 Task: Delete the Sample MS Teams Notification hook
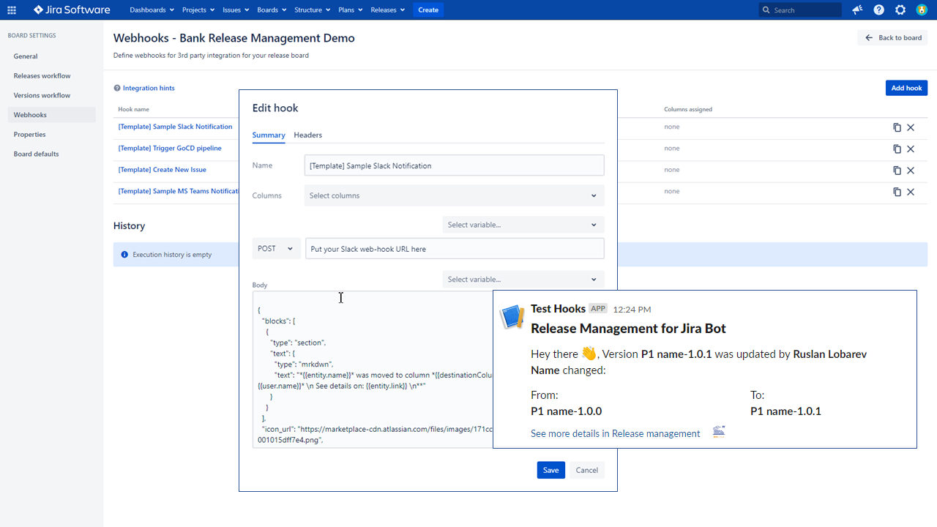911,192
